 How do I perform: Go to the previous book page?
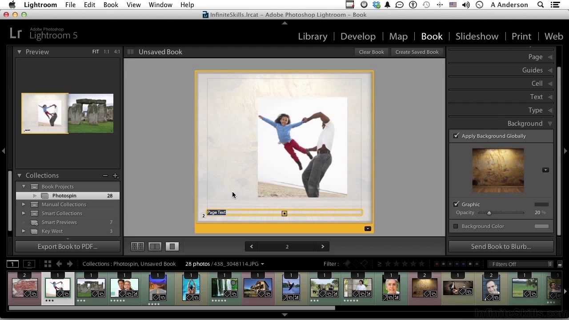251,247
